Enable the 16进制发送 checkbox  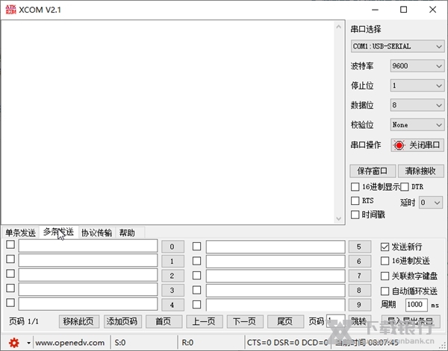tap(385, 261)
